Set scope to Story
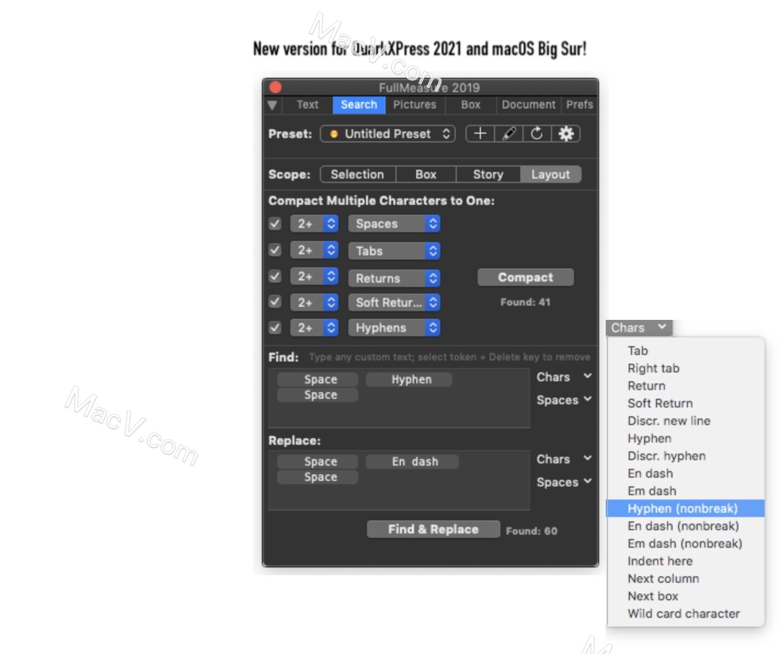This screenshot has height=654, width=781. pos(488,174)
